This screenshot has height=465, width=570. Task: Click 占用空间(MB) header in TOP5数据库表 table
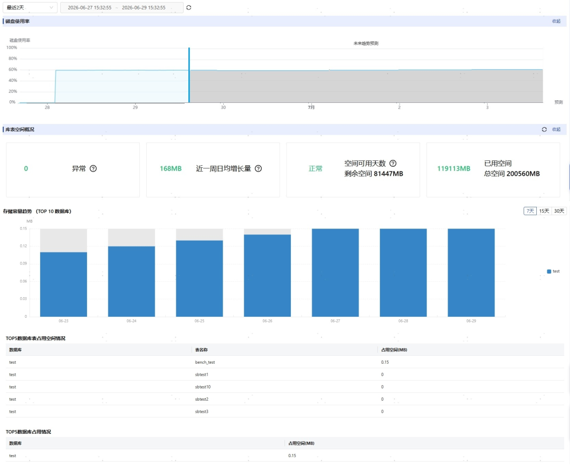pos(394,350)
